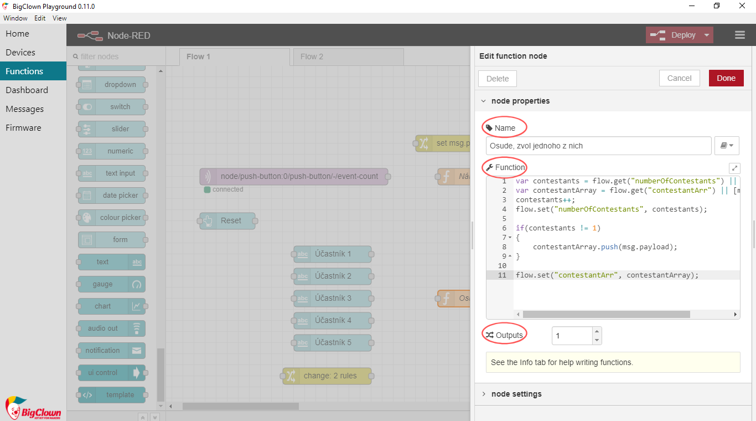
Task: Open the function library book dropdown
Action: (727, 146)
